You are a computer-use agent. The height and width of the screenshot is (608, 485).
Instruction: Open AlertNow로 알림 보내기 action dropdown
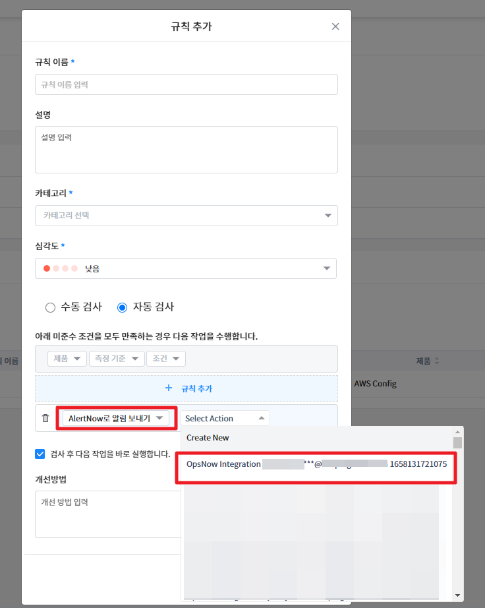pos(115,418)
